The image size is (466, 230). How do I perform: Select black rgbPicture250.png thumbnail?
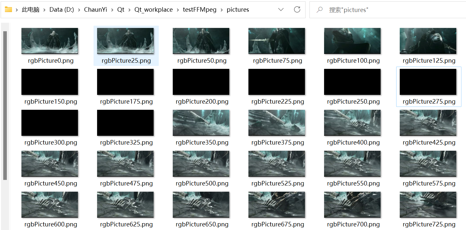pyautogui.click(x=352, y=82)
